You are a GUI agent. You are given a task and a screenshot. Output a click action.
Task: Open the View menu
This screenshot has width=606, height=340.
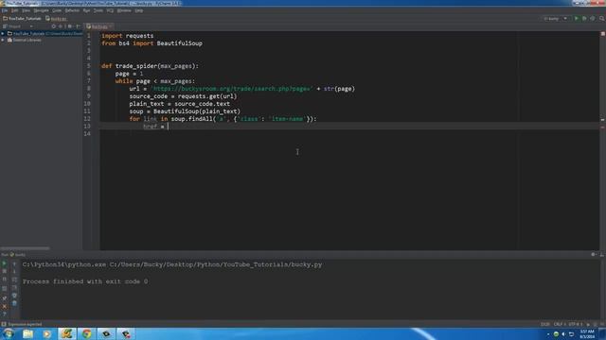click(26, 10)
